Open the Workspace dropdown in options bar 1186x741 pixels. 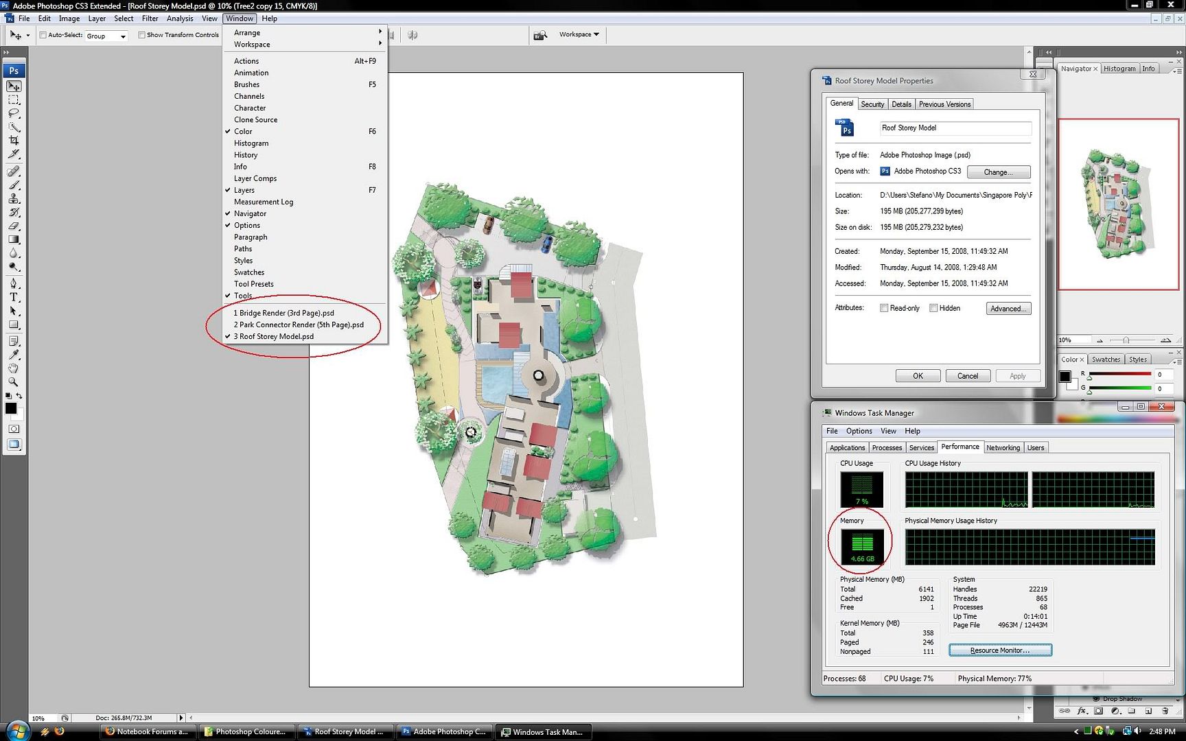pos(579,34)
